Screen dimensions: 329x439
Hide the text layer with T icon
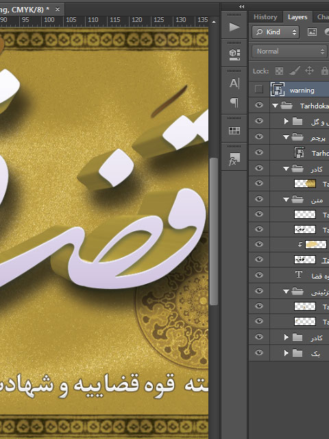(259, 274)
